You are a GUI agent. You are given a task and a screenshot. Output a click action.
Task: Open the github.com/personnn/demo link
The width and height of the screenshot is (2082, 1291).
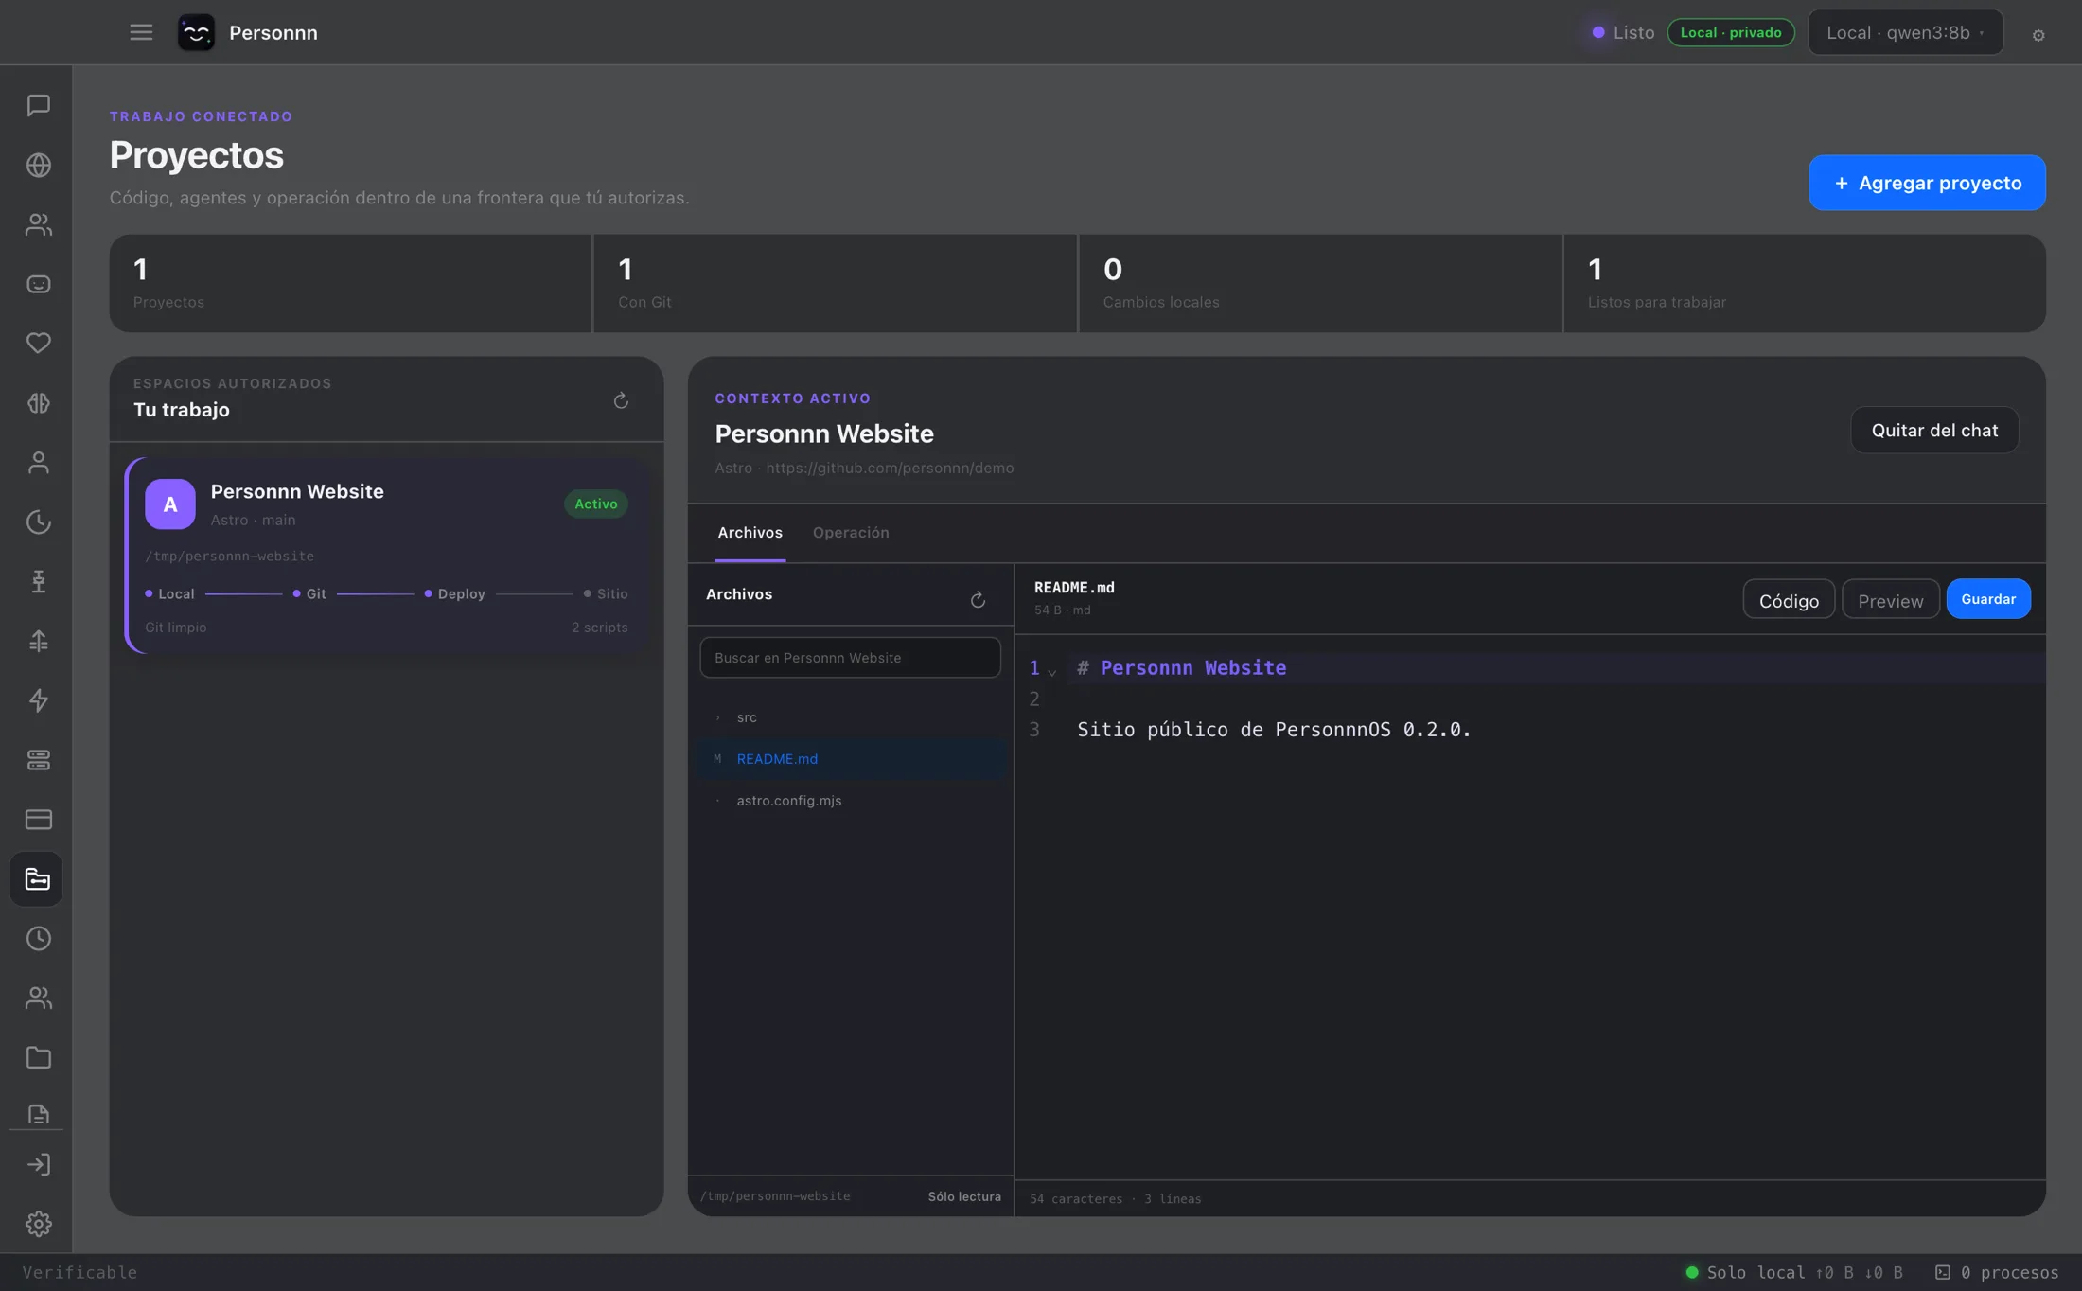coord(890,468)
